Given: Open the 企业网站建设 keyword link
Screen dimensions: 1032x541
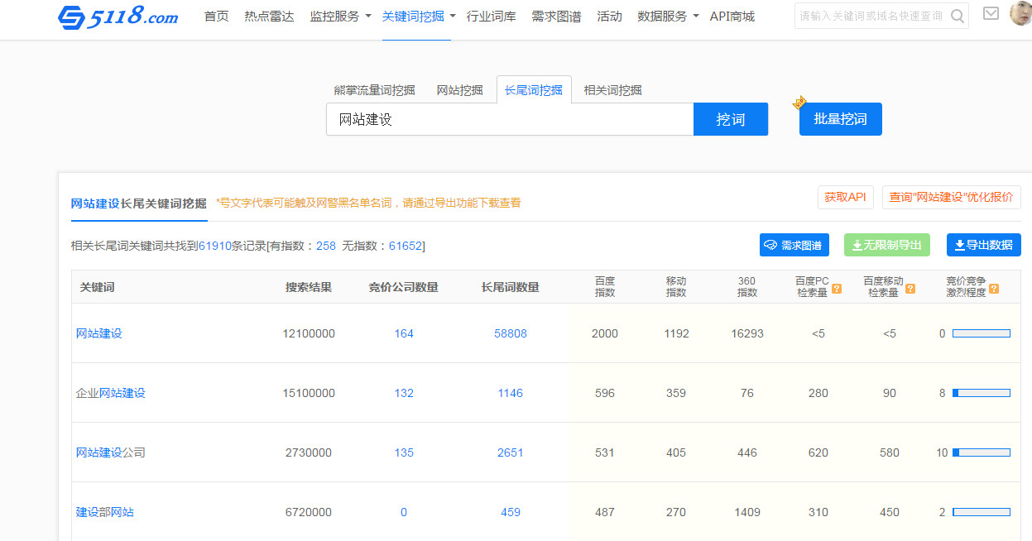Looking at the screenshot, I should 111,393.
